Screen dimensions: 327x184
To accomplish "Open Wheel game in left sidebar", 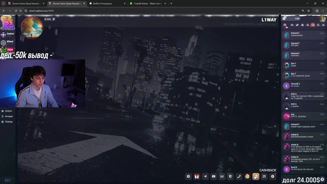I will click(7, 42).
